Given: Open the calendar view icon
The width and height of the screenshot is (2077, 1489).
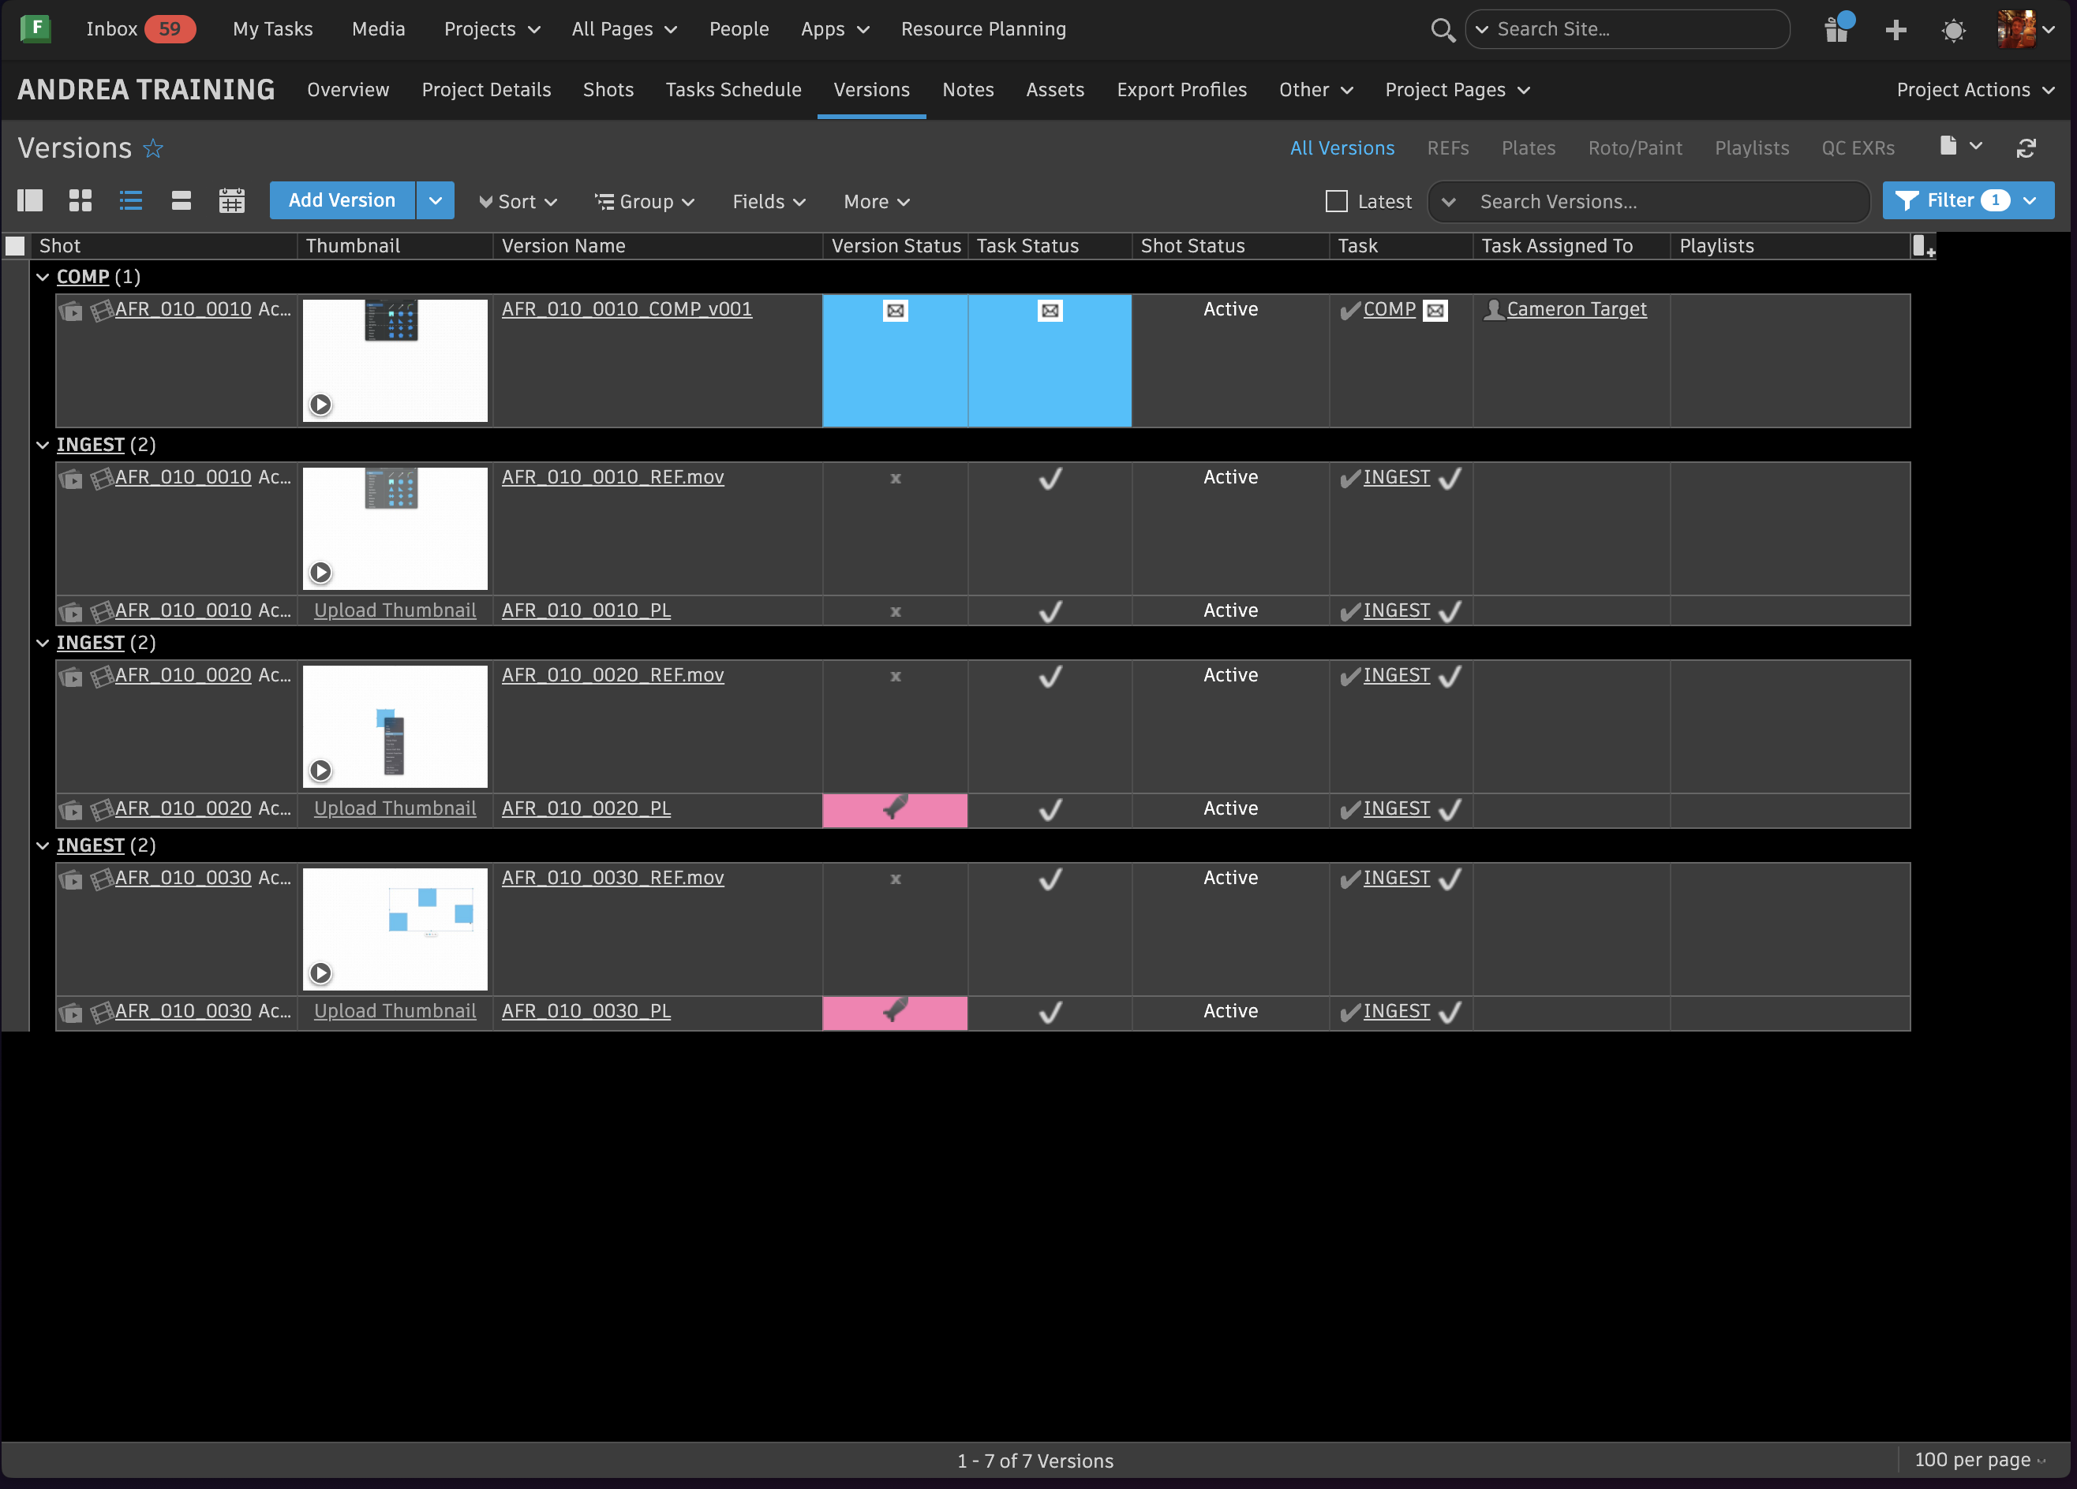Looking at the screenshot, I should (x=232, y=200).
